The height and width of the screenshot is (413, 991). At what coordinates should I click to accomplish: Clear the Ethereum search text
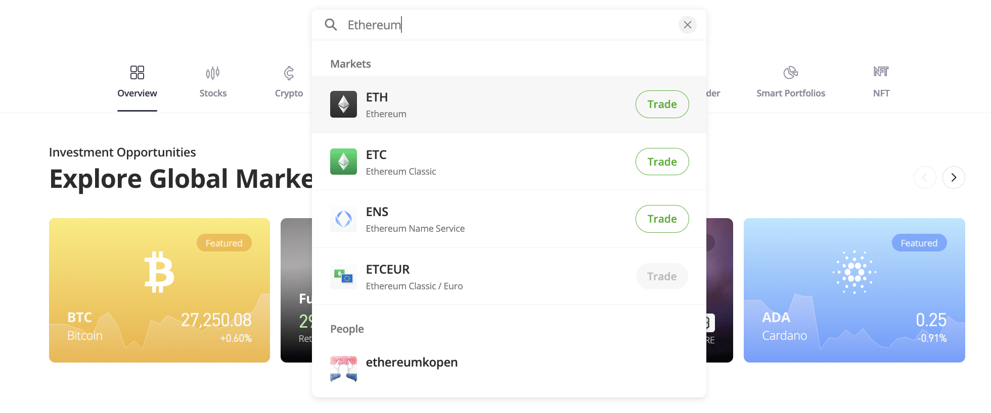coord(687,25)
